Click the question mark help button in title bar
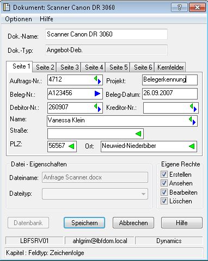Screen dimensions: 208x261 point(179,8)
